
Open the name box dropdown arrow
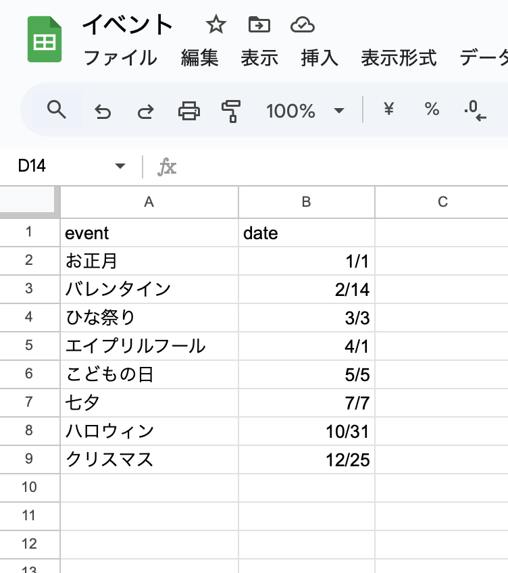coord(120,166)
